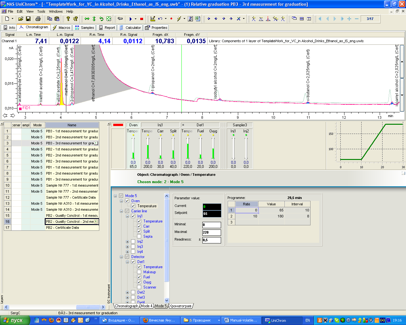Screen dimensions: 406x325
Task: Click the blue left arrow move icon
Action: pyautogui.click(x=209, y=19)
